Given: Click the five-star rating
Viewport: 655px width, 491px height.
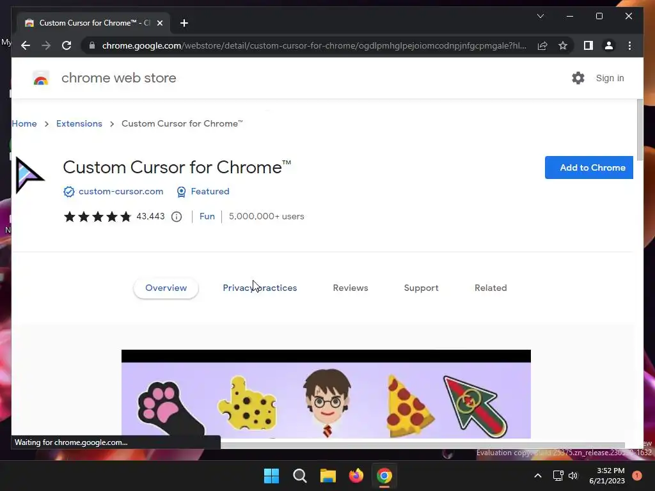Looking at the screenshot, I should click(97, 216).
